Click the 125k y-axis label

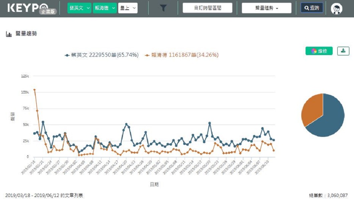[x=25, y=76]
